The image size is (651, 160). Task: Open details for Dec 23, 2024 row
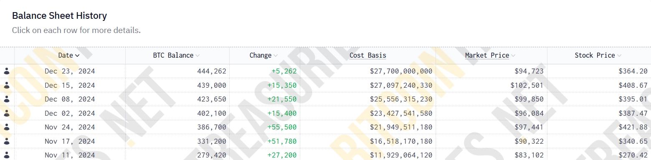(325, 71)
